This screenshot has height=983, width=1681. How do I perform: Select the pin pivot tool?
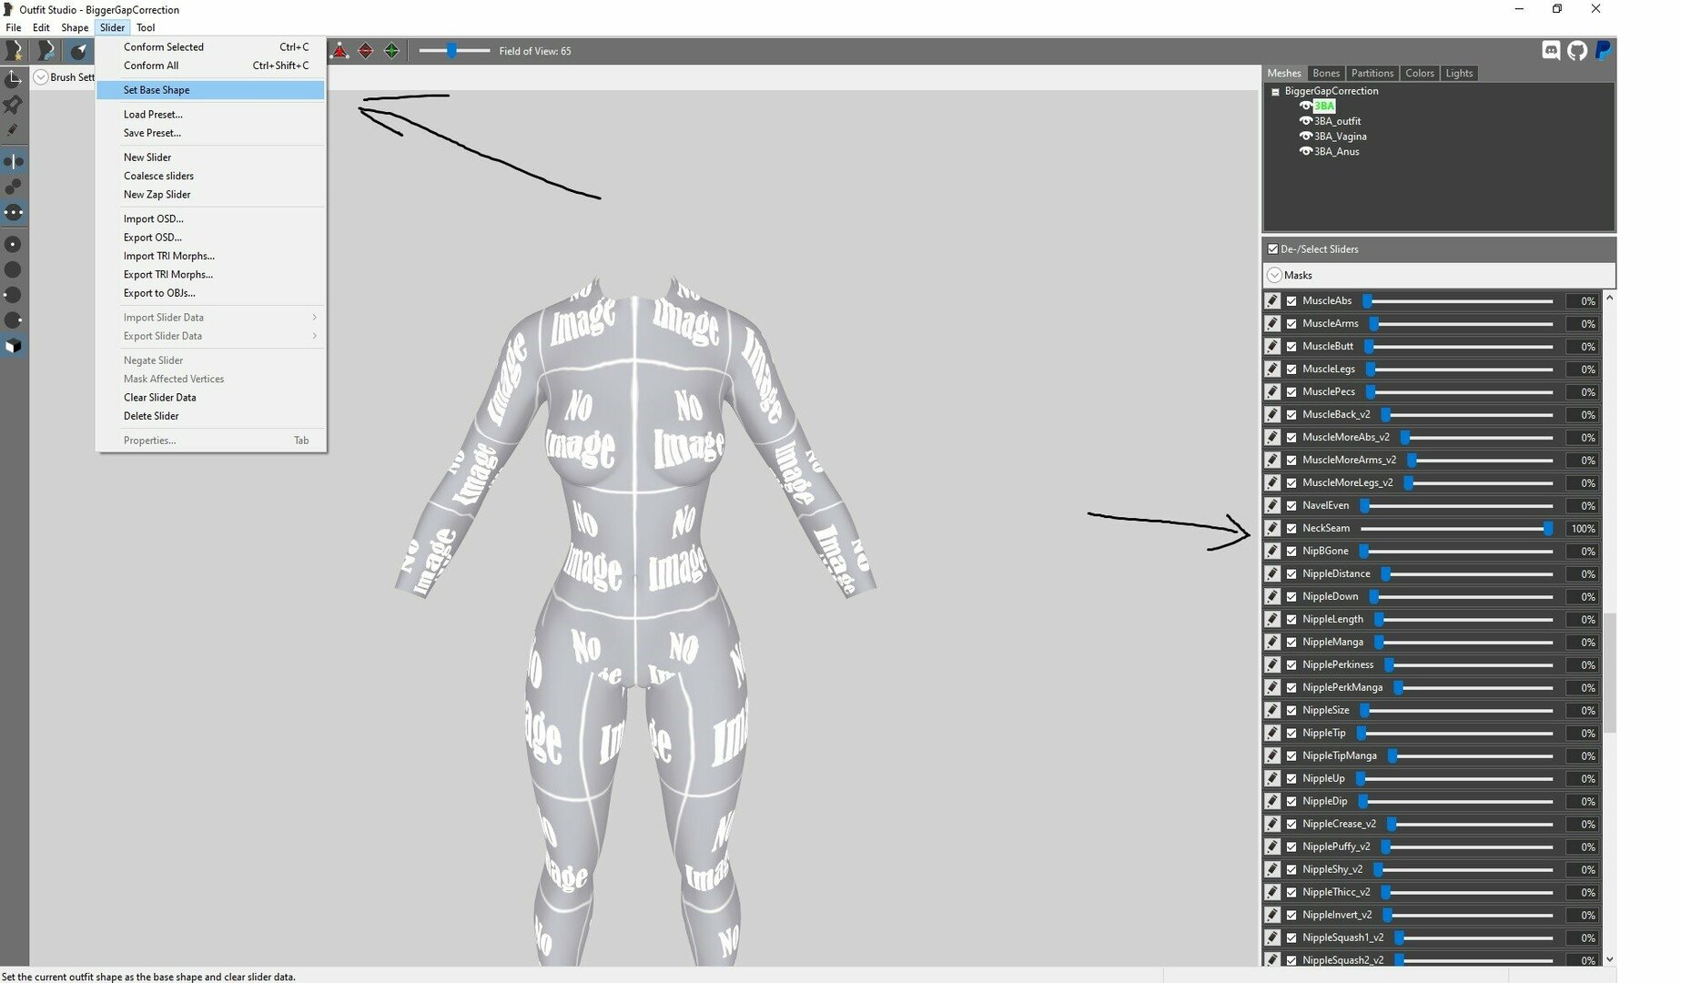coord(13,105)
